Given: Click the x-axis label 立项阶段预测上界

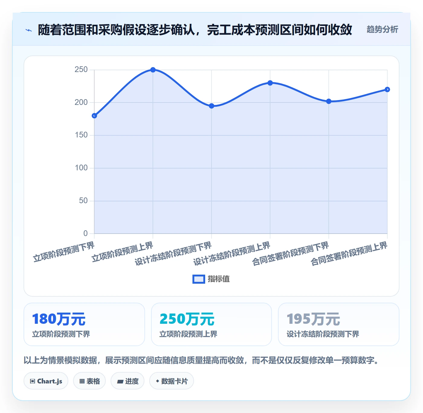Looking at the screenshot, I should [x=122, y=252].
